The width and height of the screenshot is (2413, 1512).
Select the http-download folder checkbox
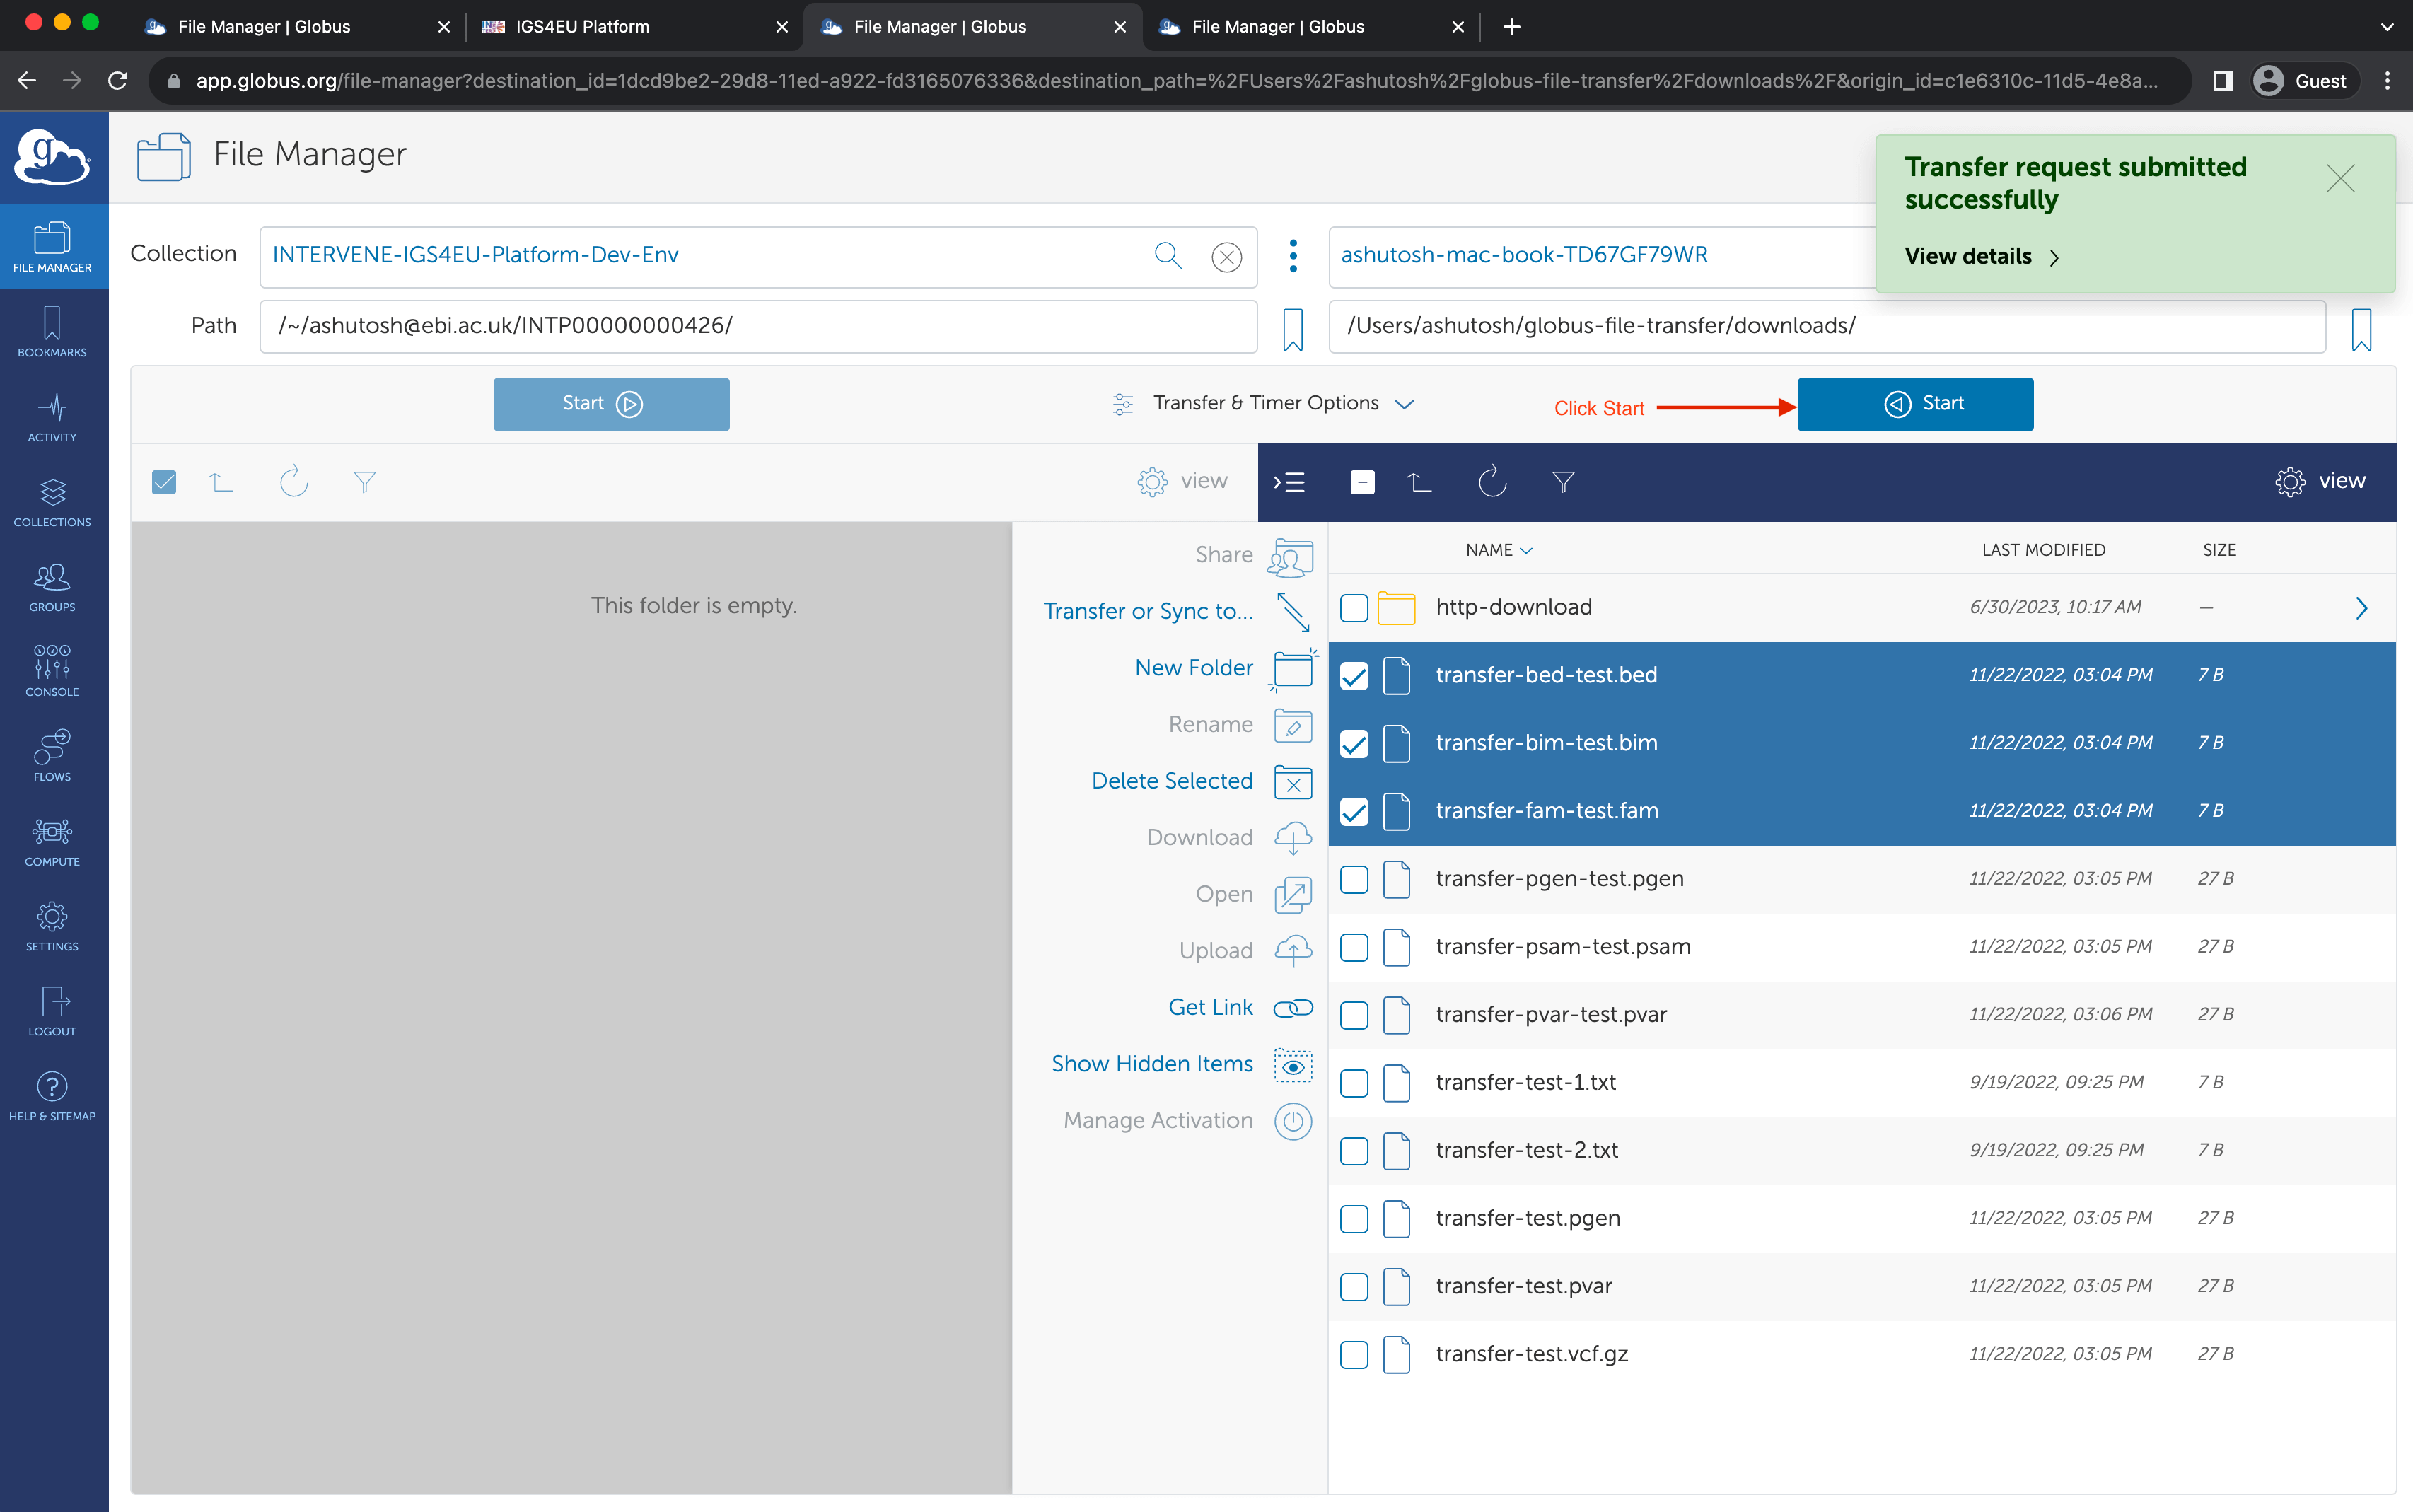tap(1354, 608)
